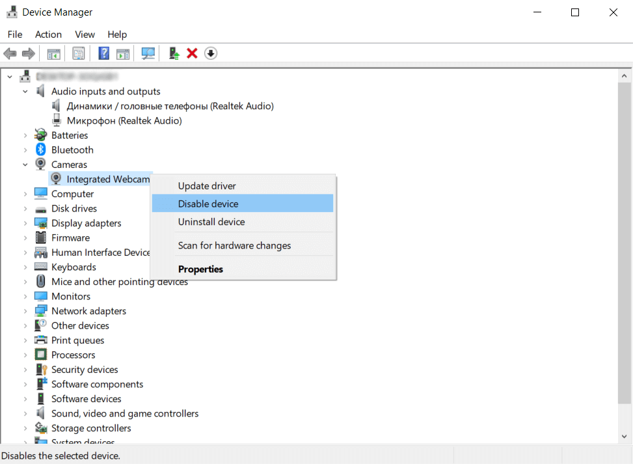Image resolution: width=633 pixels, height=464 pixels.
Task: Click the Mice and pointing devices icon
Action: tap(41, 281)
